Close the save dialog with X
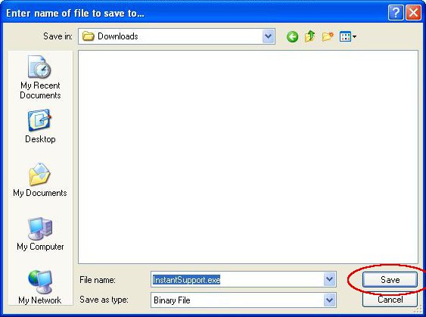This screenshot has height=317, width=426. [x=413, y=13]
